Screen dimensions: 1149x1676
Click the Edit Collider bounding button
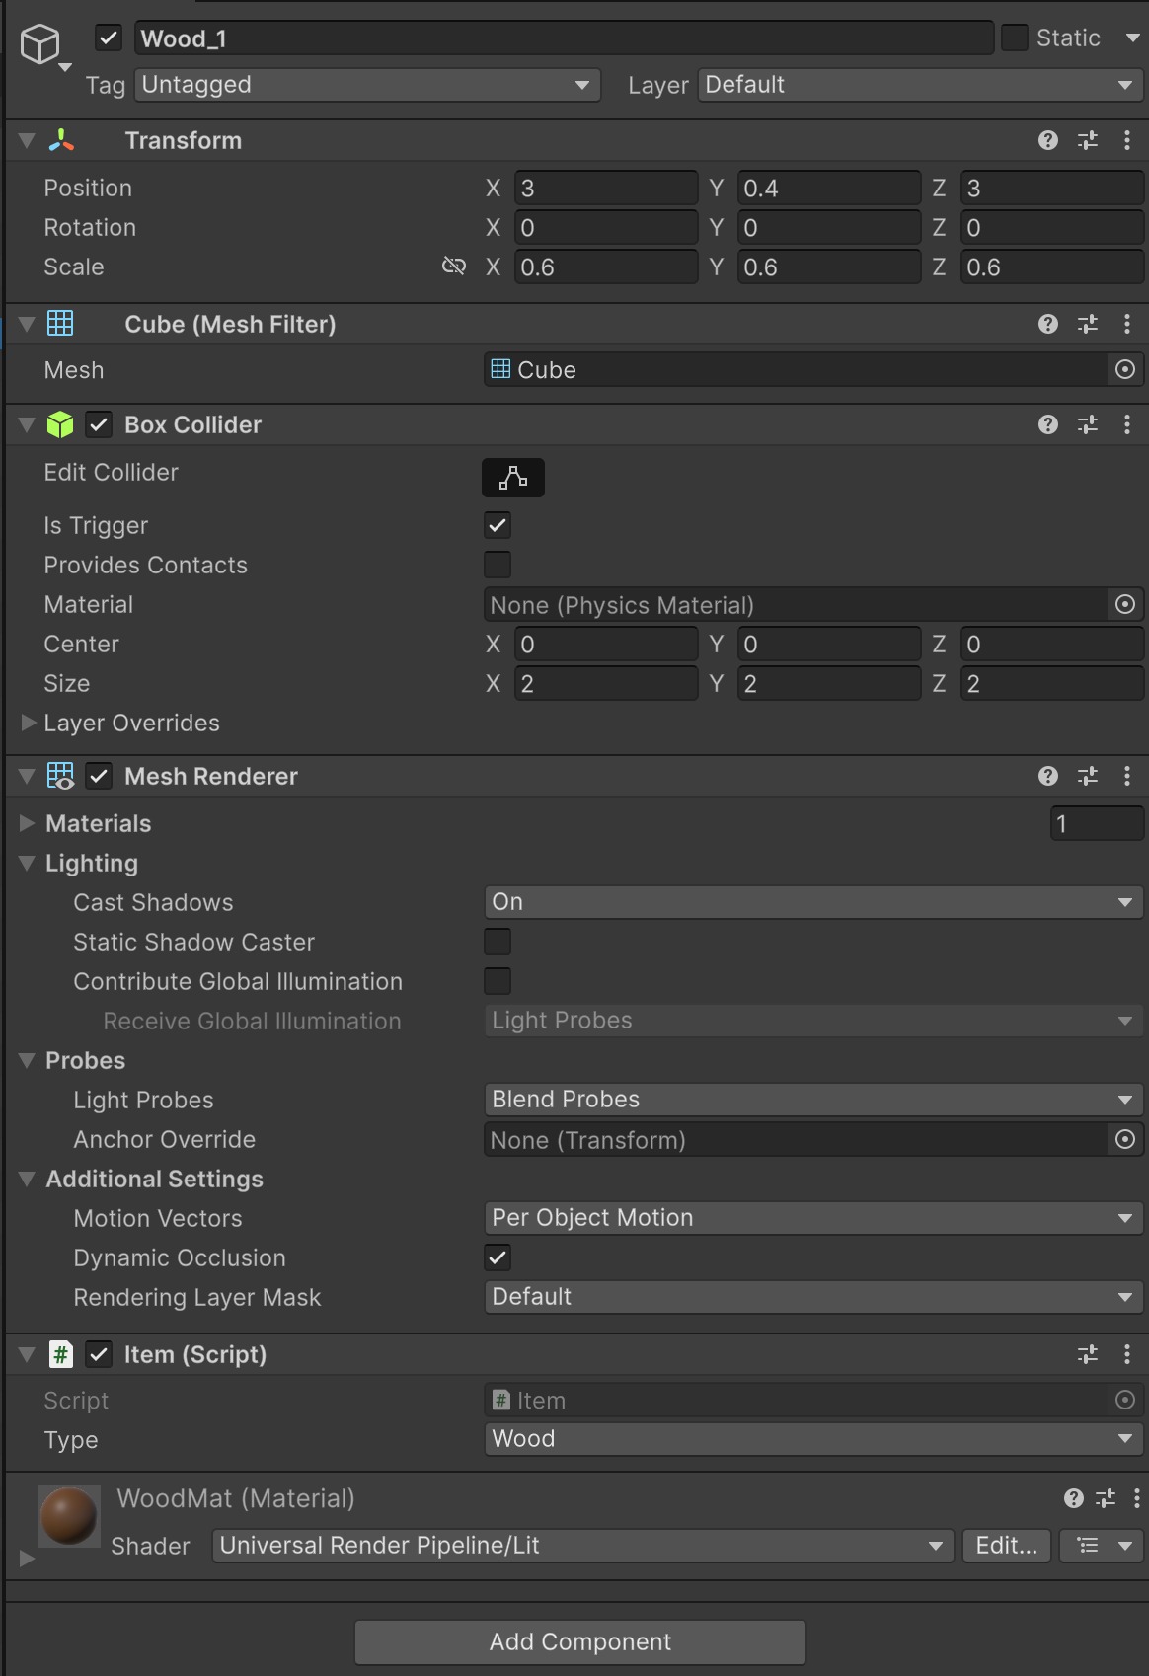pos(513,478)
